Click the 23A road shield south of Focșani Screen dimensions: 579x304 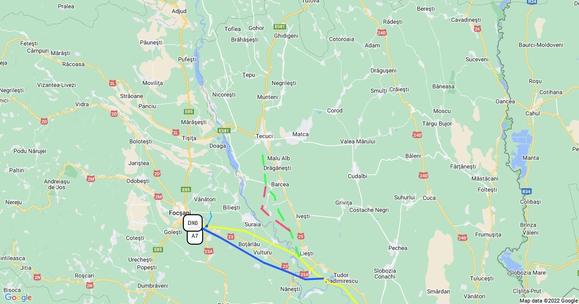pos(208,251)
